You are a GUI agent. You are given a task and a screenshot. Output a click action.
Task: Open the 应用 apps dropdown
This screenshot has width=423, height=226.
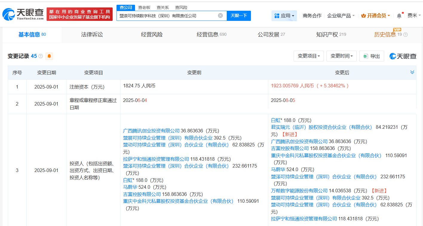pyautogui.click(x=284, y=16)
